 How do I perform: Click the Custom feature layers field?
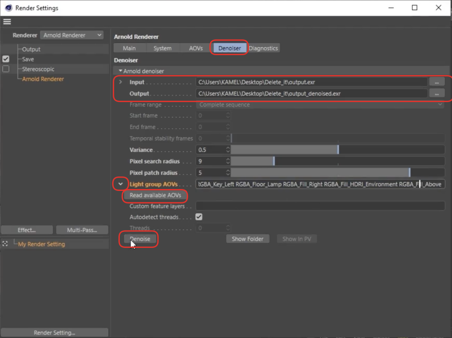coord(320,206)
